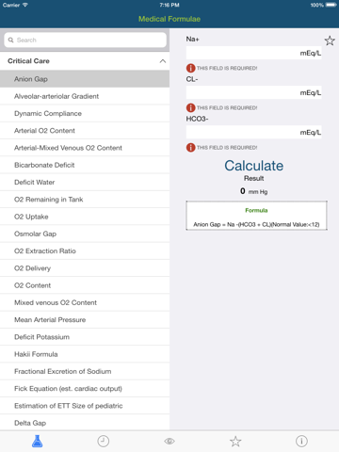Focus the HCO3- input field
The width and height of the screenshot is (339, 452).
pyautogui.click(x=253, y=132)
